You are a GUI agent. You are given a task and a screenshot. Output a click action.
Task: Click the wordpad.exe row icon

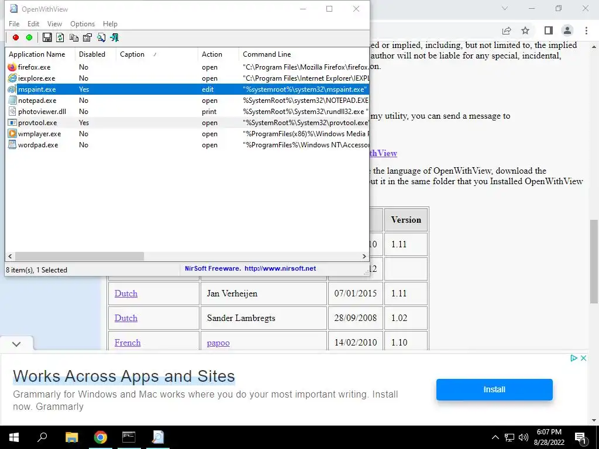click(12, 145)
